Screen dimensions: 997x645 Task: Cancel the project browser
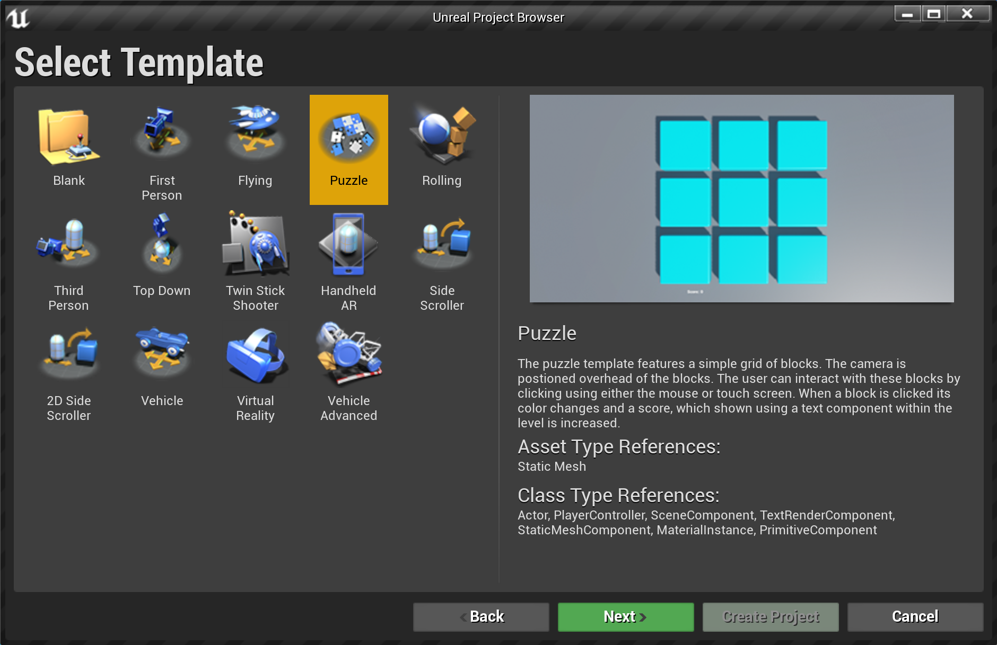coord(915,617)
